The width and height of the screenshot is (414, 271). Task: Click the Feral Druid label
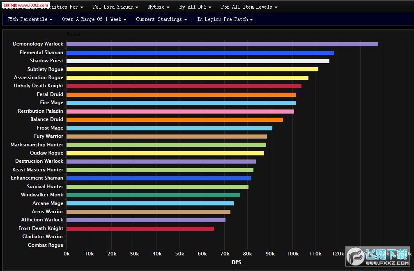(x=50, y=94)
